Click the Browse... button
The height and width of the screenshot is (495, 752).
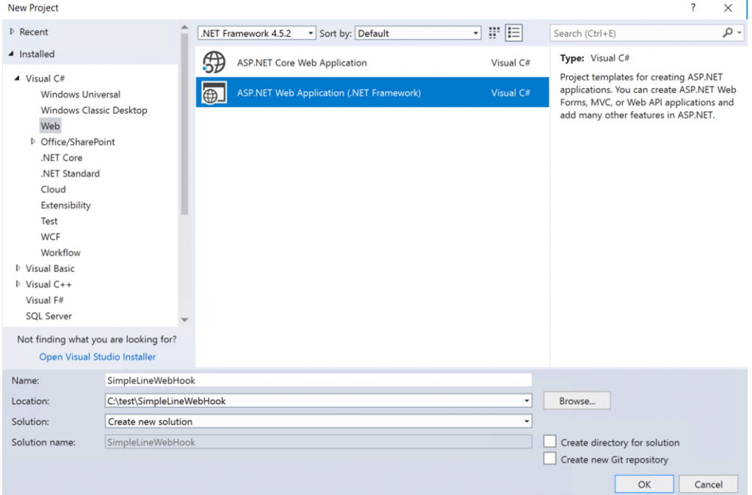click(x=576, y=400)
